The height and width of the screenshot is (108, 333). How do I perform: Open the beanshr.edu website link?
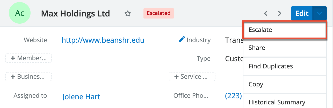click(x=103, y=40)
